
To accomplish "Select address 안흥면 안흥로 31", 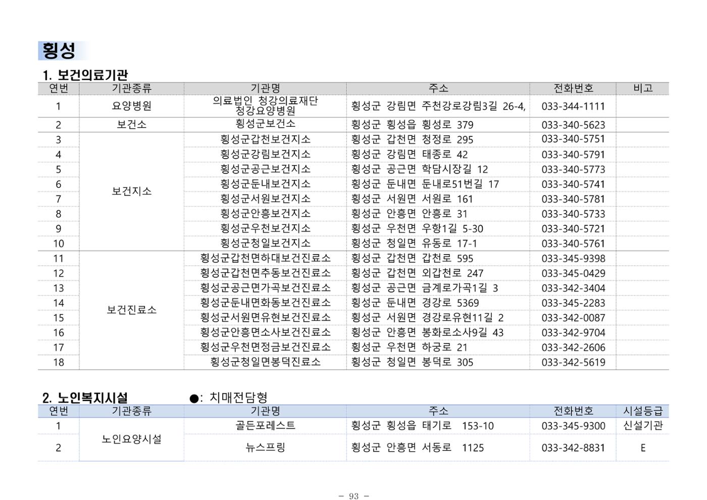I will [427, 214].
